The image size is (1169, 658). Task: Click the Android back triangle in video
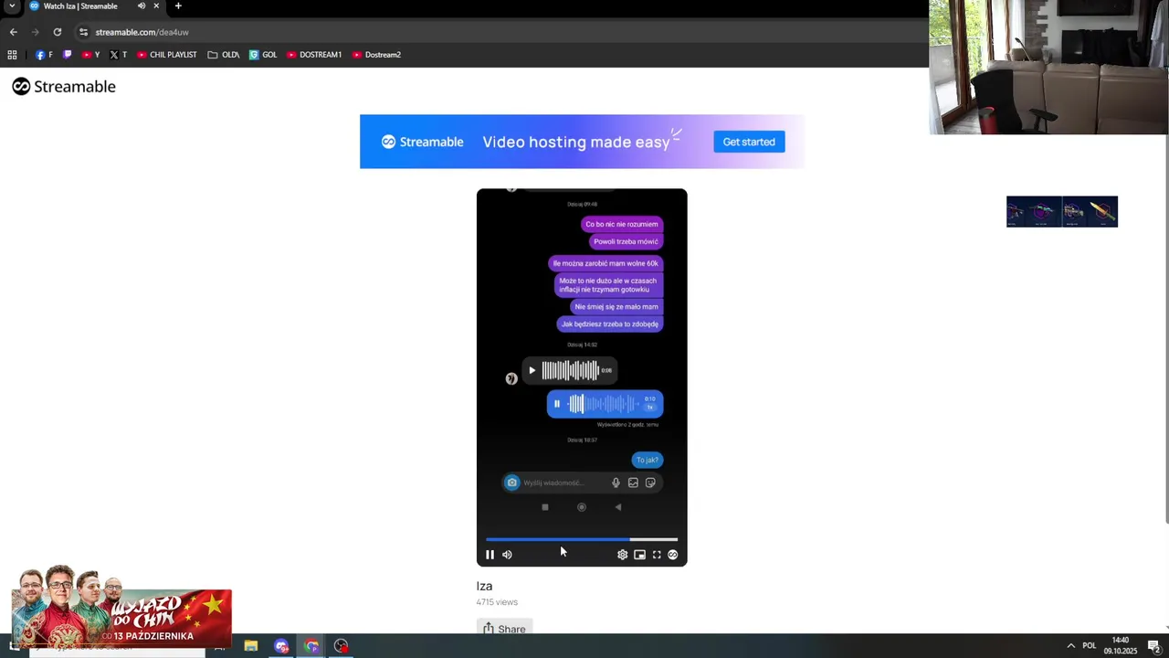618,507
